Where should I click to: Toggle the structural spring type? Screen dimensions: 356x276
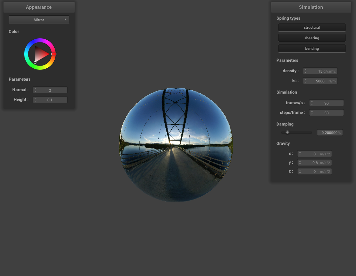point(312,27)
